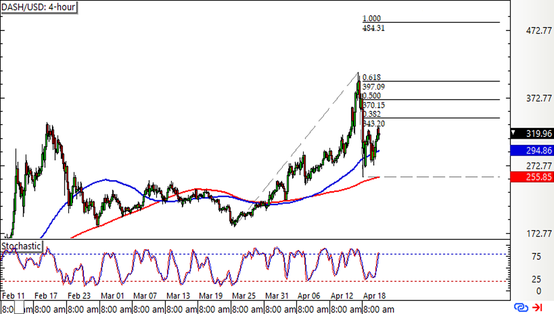Click the 372.77 price axis label
The image size is (554, 314).
click(539, 99)
